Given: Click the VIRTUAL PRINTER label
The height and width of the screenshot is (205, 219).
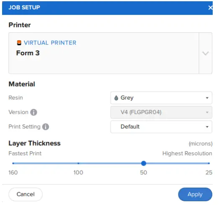Looking at the screenshot, I should pos(50,43).
